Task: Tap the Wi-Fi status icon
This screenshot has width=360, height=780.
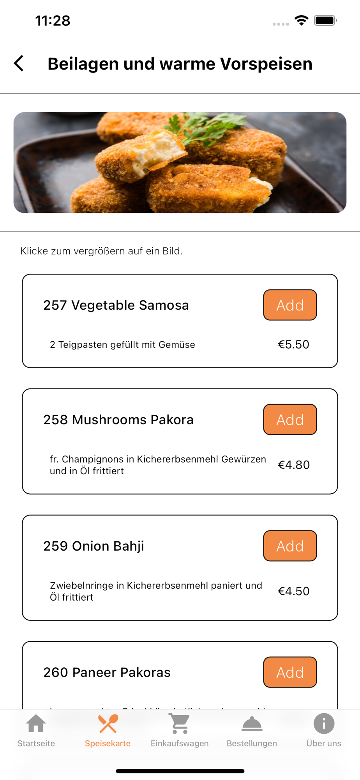Action: pos(301,20)
